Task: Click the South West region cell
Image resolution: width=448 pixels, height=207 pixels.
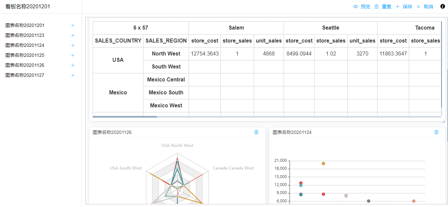Action: click(x=166, y=67)
